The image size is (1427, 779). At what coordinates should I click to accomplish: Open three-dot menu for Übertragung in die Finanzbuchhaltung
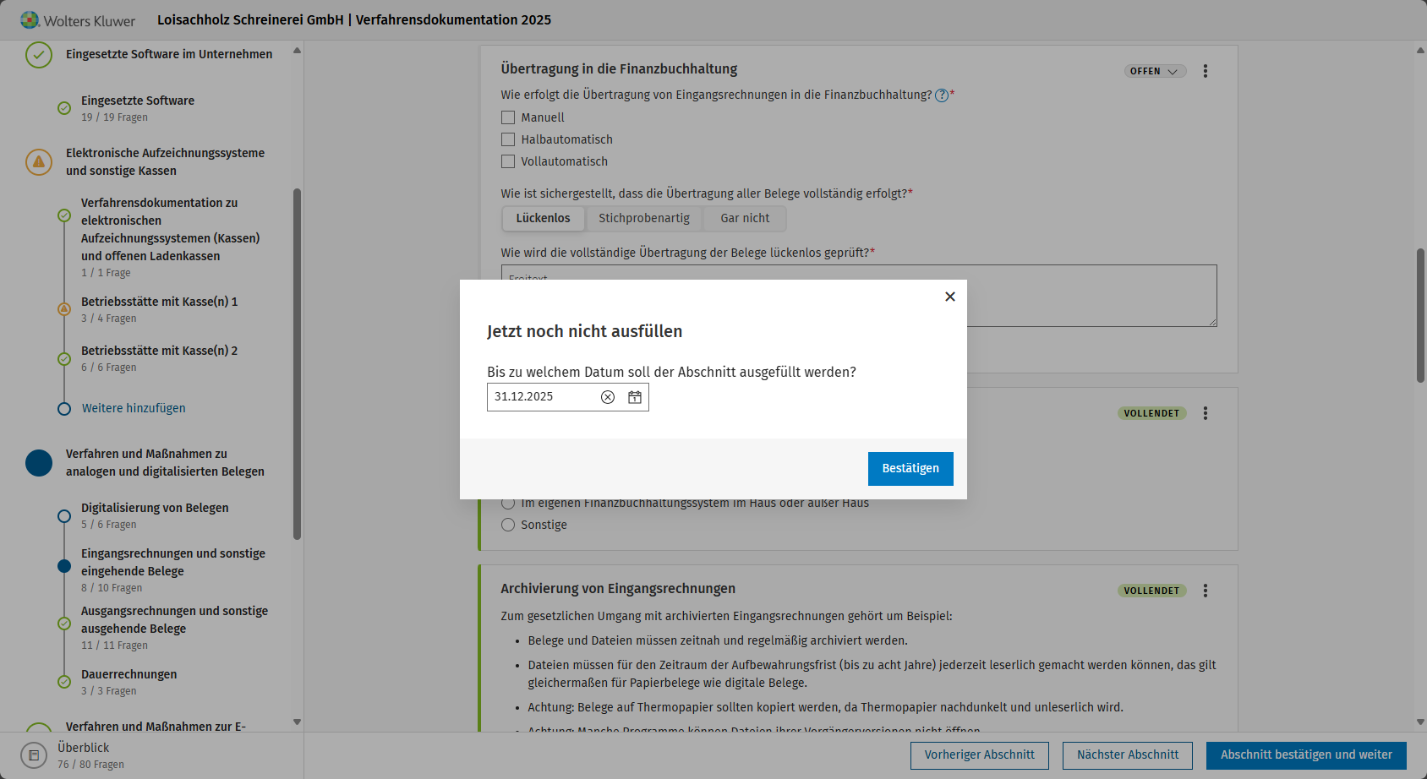point(1206,71)
